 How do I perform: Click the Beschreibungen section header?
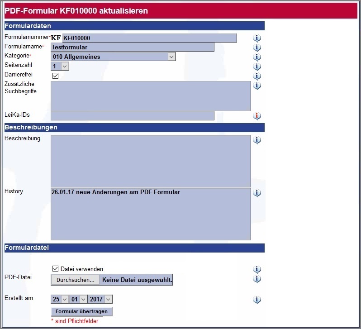tap(134, 128)
